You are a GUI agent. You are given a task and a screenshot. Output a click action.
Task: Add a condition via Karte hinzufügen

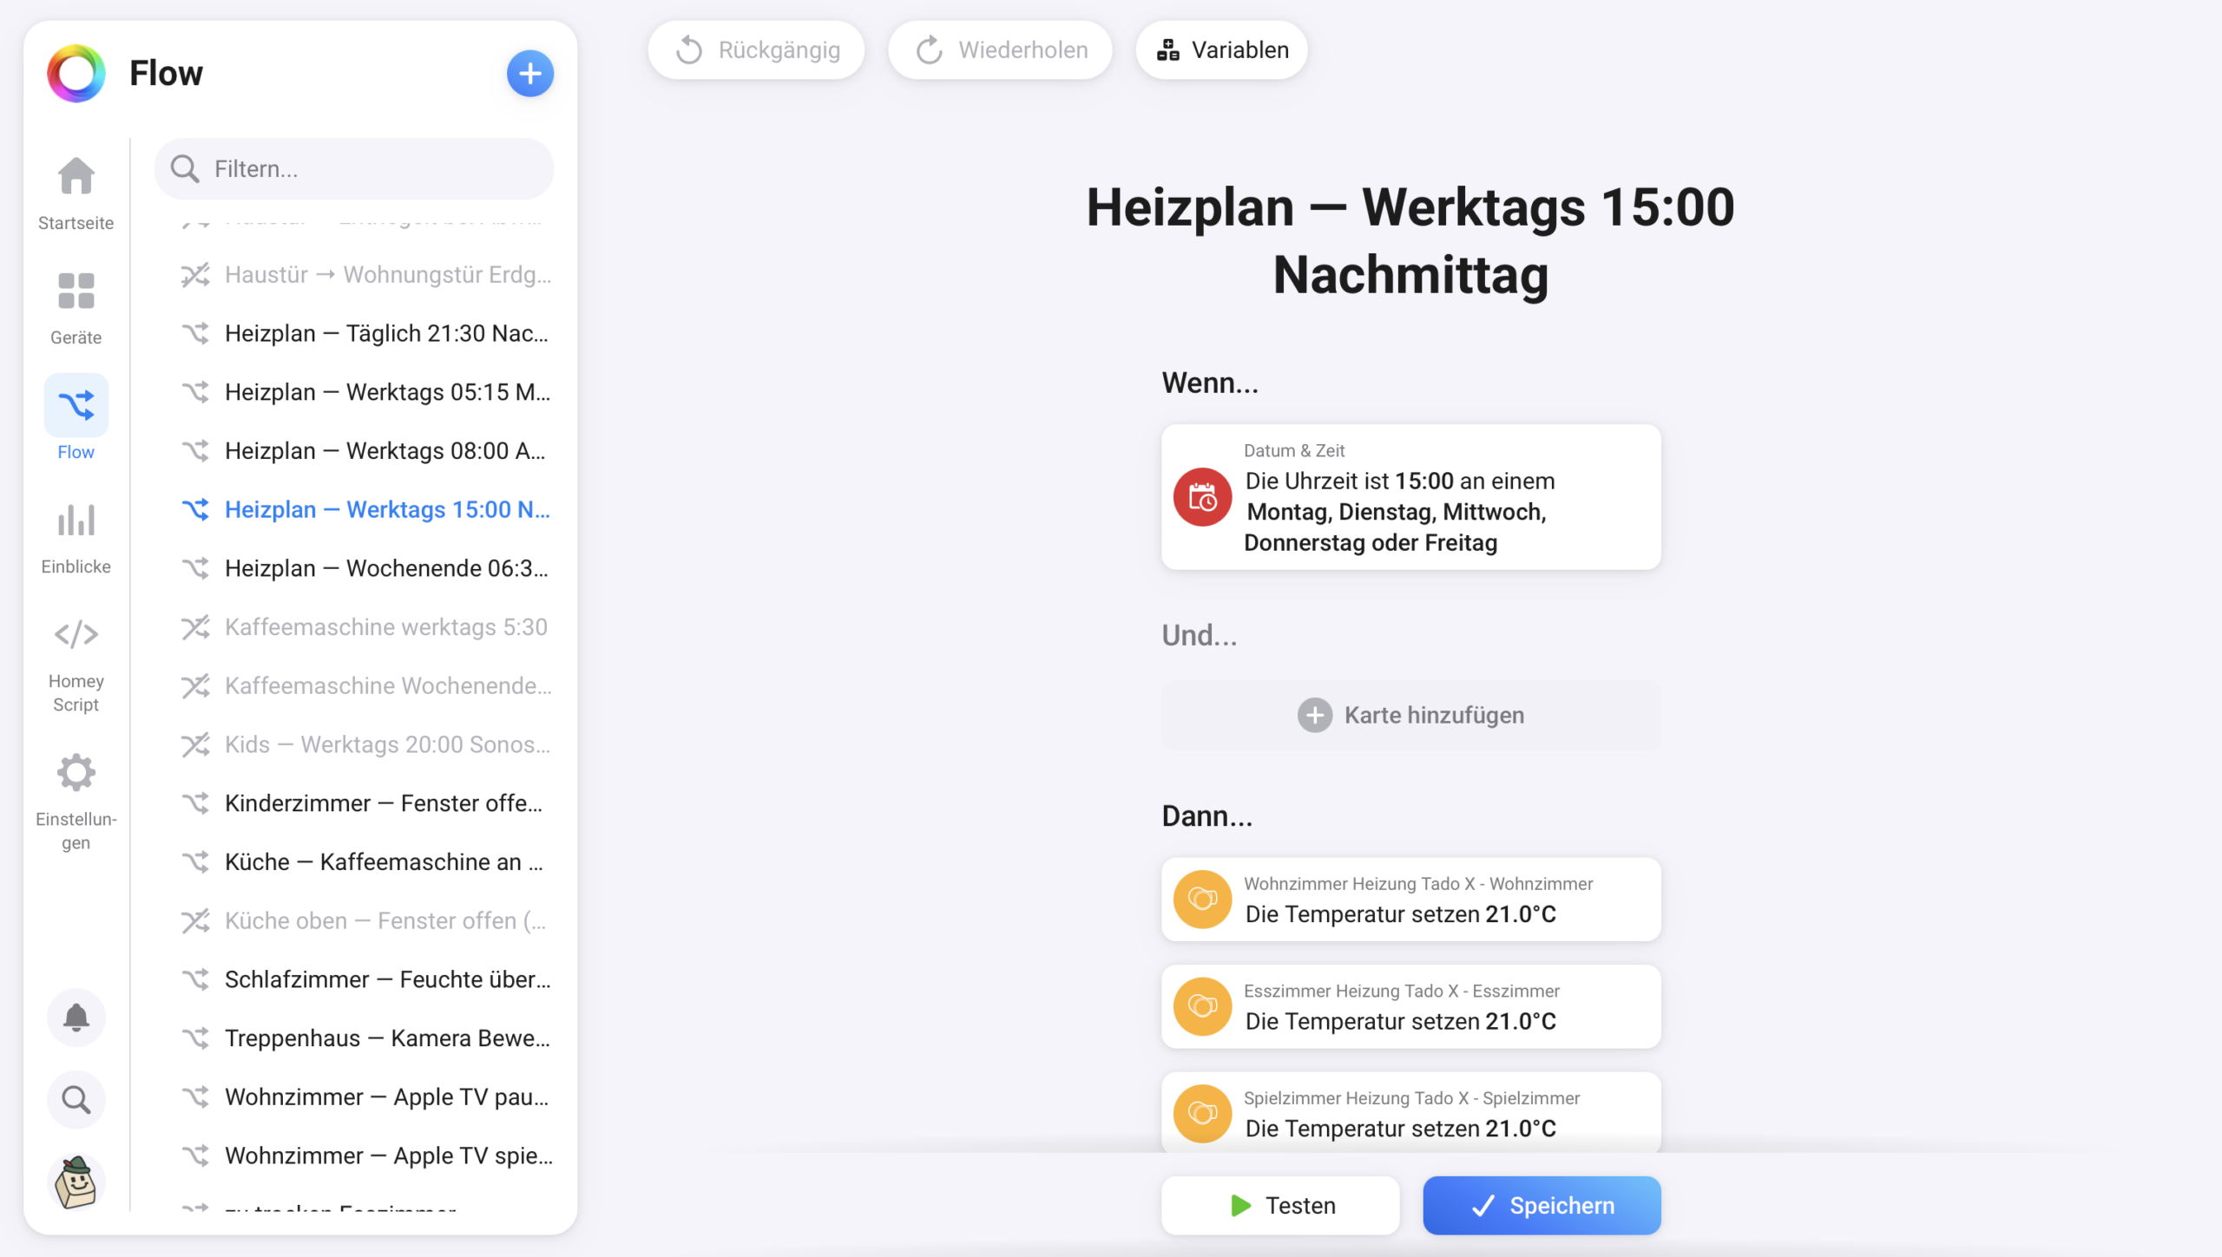pyautogui.click(x=1411, y=715)
